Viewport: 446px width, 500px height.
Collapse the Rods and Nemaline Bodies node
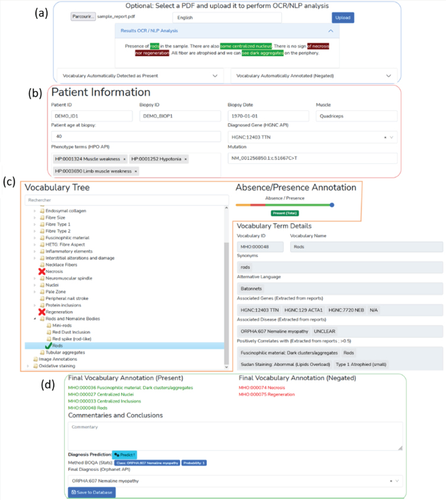coord(35,319)
